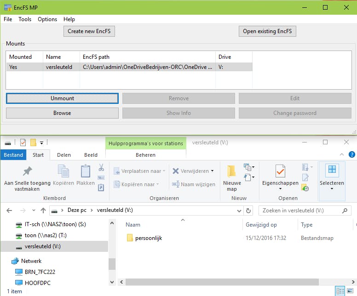Select the persoonlijk folder
357x296 pixels.
(x=148, y=238)
